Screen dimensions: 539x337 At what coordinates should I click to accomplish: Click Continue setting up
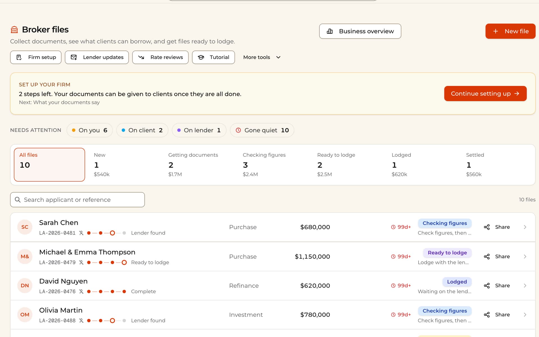point(485,94)
